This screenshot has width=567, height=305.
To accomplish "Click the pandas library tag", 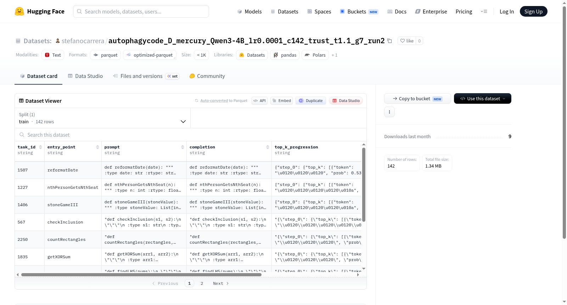I will pos(285,55).
